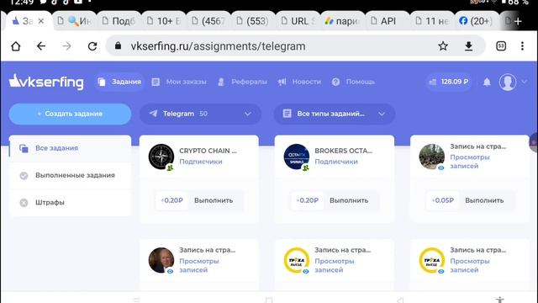
Task: Expand the profile menu chevron
Action: [x=524, y=82]
